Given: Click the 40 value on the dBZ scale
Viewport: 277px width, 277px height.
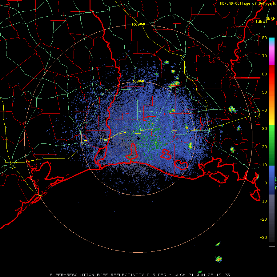Looking at the screenshot, I should tap(264, 110).
